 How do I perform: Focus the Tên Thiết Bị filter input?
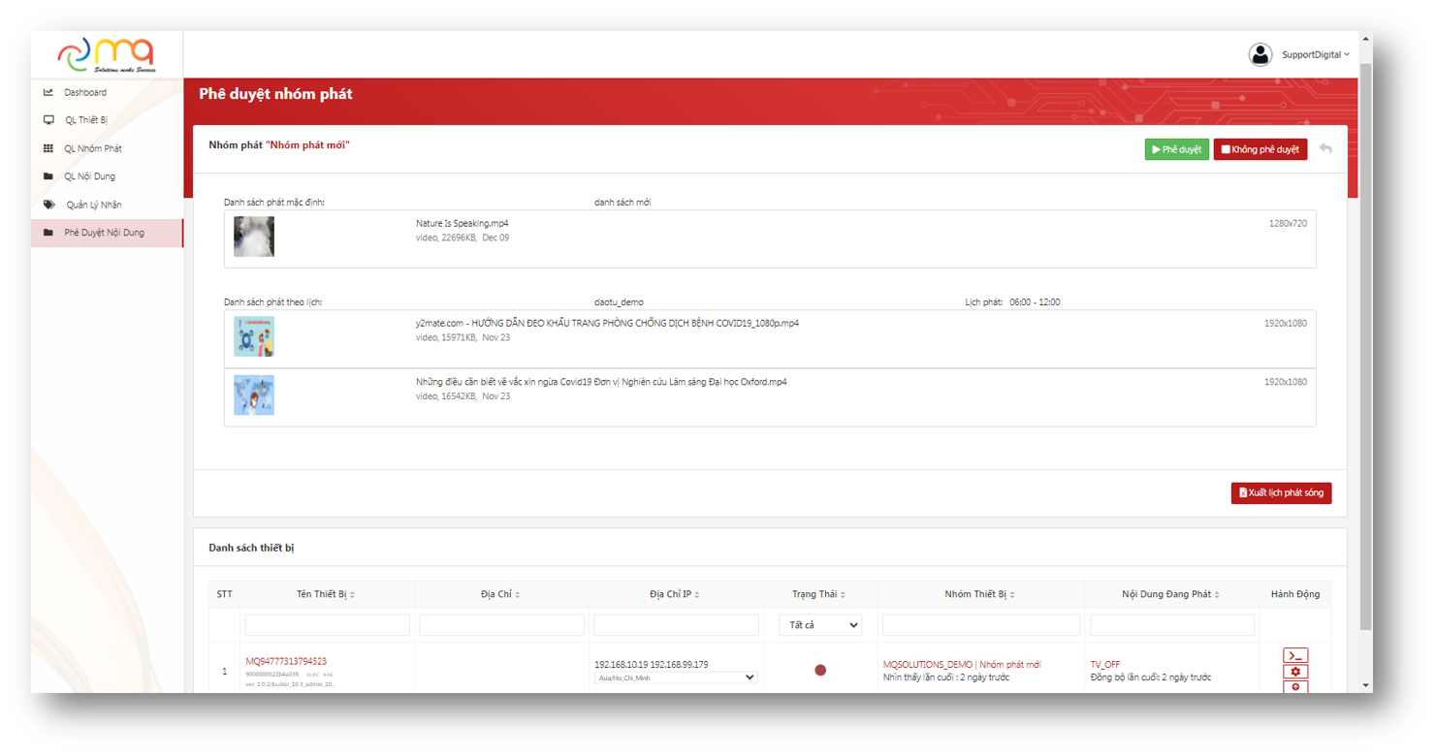point(327,625)
